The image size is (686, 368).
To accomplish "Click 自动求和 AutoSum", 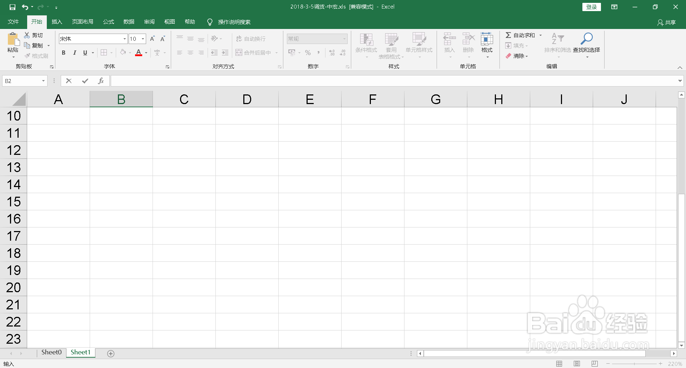I will [520, 35].
